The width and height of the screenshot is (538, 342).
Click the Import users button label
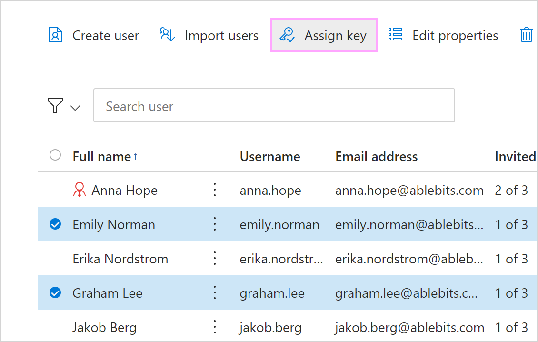tap(222, 35)
